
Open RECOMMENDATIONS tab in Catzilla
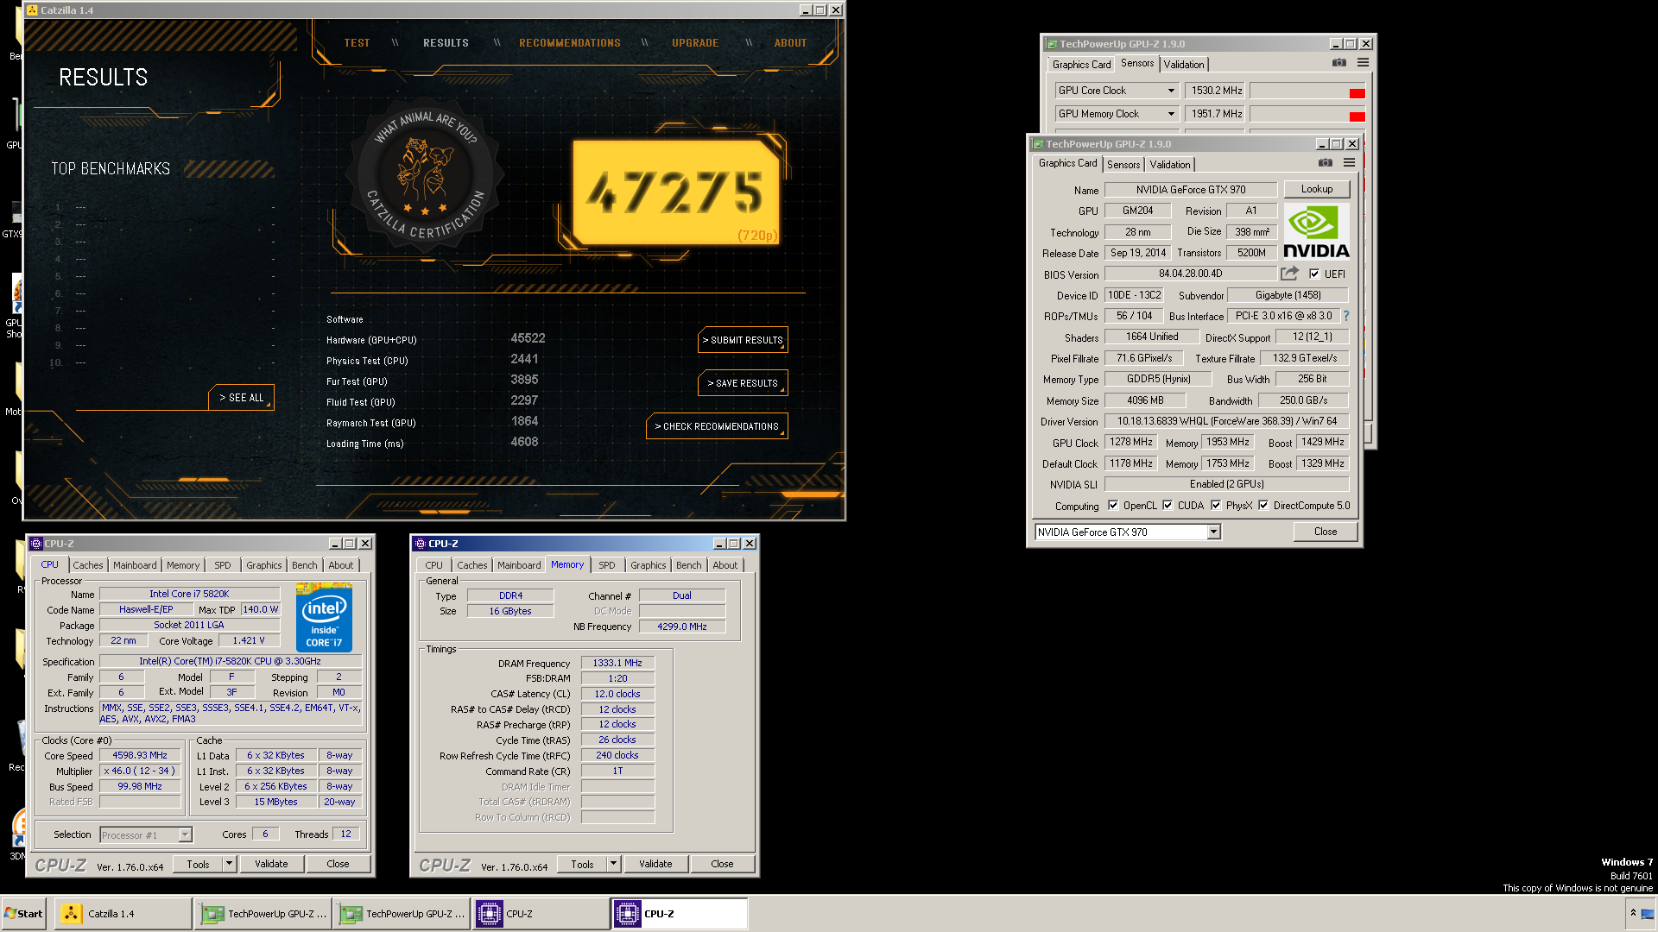(570, 43)
